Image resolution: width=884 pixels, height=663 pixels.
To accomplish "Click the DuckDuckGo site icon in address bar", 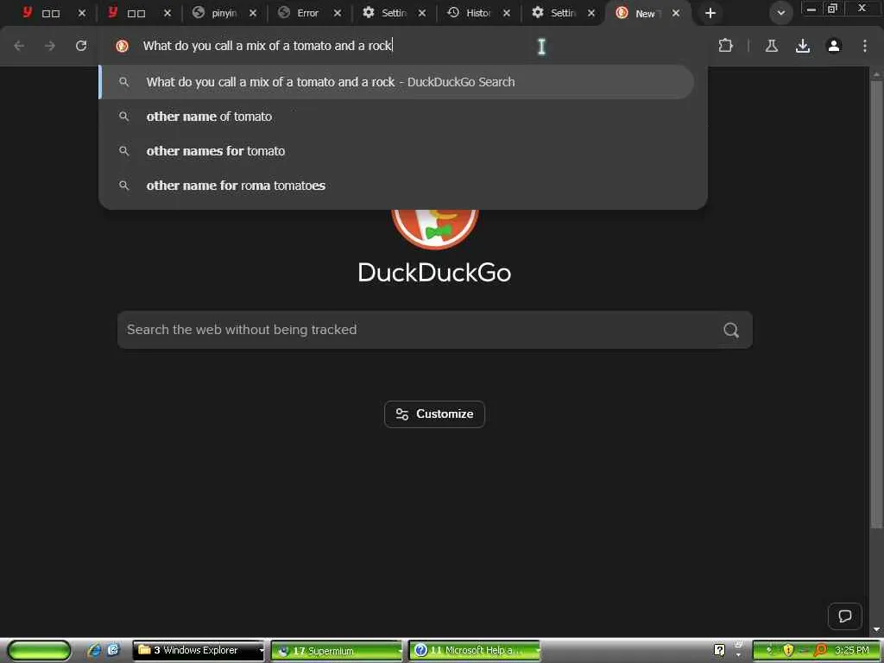I will tap(122, 46).
